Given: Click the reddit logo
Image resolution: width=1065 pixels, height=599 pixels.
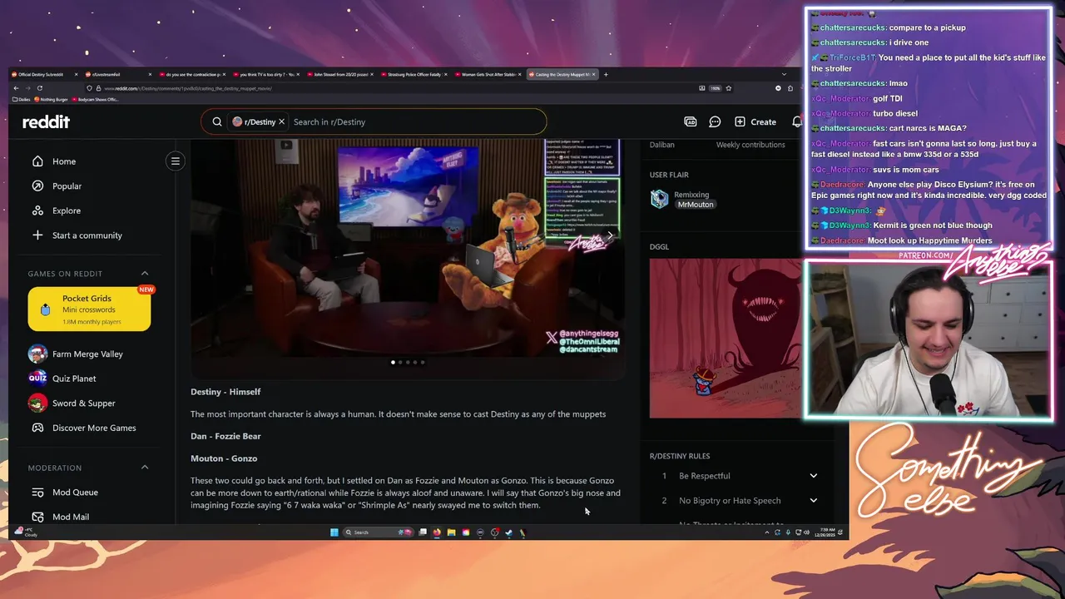Looking at the screenshot, I should (46, 121).
